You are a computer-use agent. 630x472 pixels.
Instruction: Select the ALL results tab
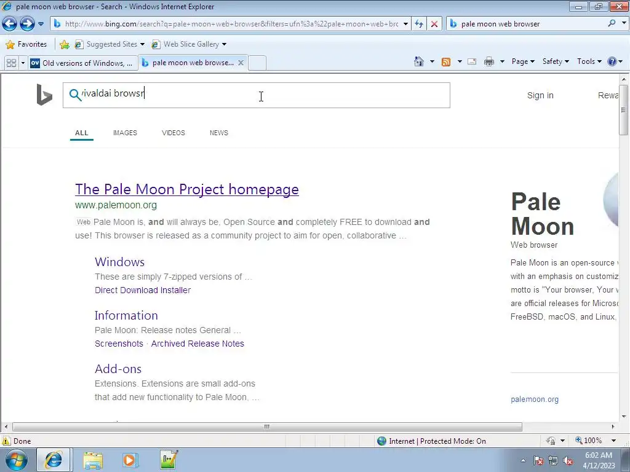coord(82,133)
